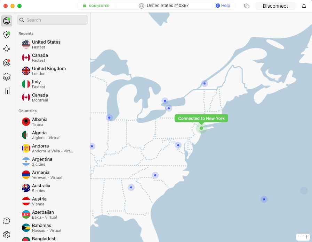Click the Bahamas flag icon
This screenshot has width=312, height=242.
pos(26,228)
